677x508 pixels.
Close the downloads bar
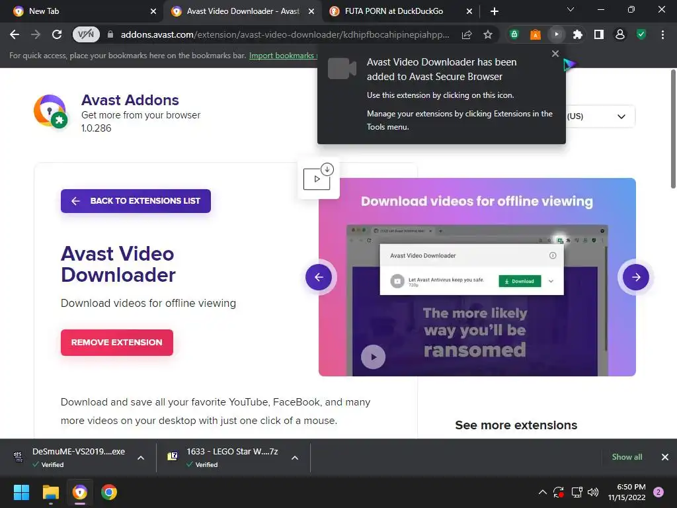click(665, 457)
